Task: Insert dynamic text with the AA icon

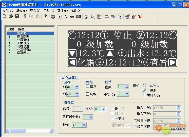Action: (x=72, y=16)
